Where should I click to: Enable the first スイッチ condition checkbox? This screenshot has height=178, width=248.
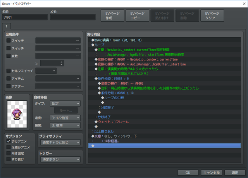pyautogui.click(x=9, y=40)
